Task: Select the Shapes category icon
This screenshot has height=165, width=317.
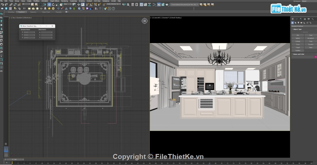Action: tap(295, 23)
